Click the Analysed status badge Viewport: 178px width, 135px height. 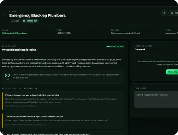pyautogui.click(x=15, y=21)
